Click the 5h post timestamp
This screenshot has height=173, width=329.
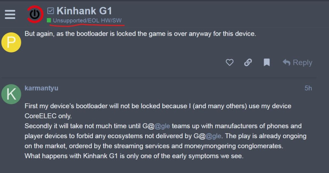click(x=308, y=88)
